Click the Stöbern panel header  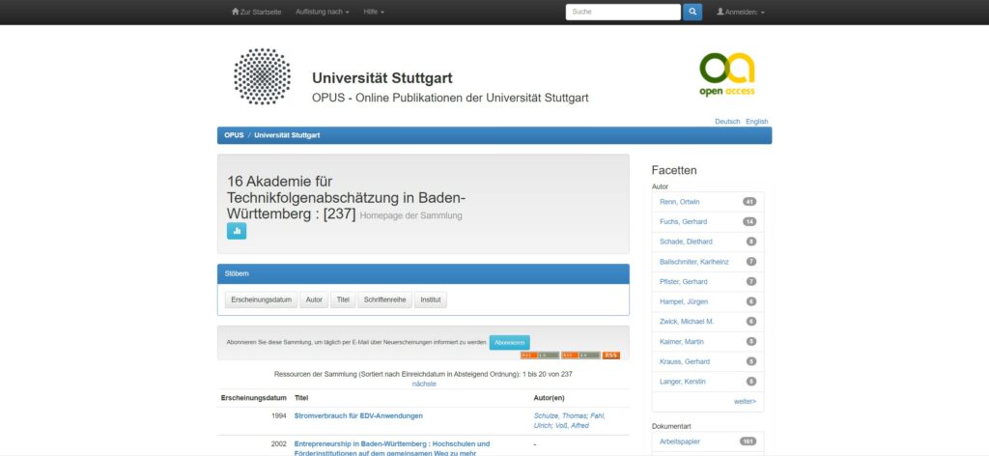pyautogui.click(x=423, y=274)
